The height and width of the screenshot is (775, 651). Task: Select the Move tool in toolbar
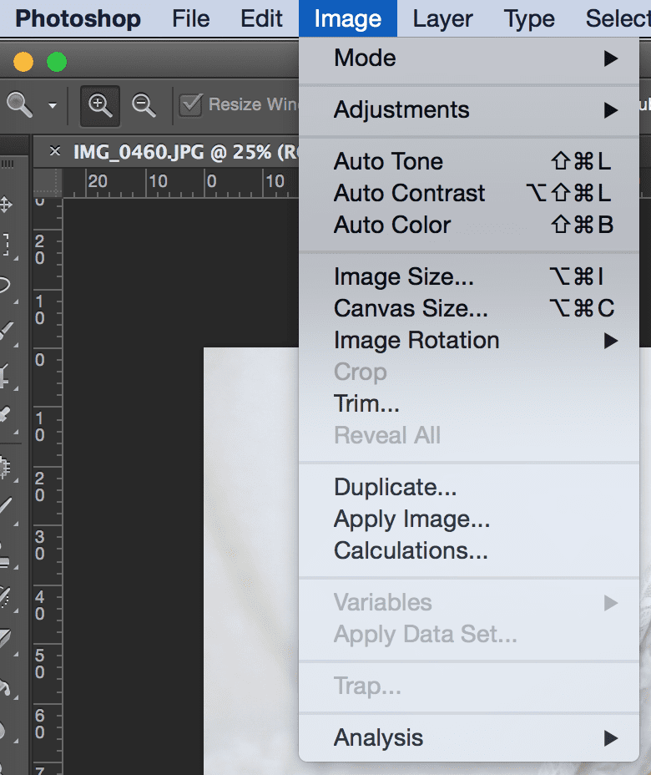pos(6,205)
